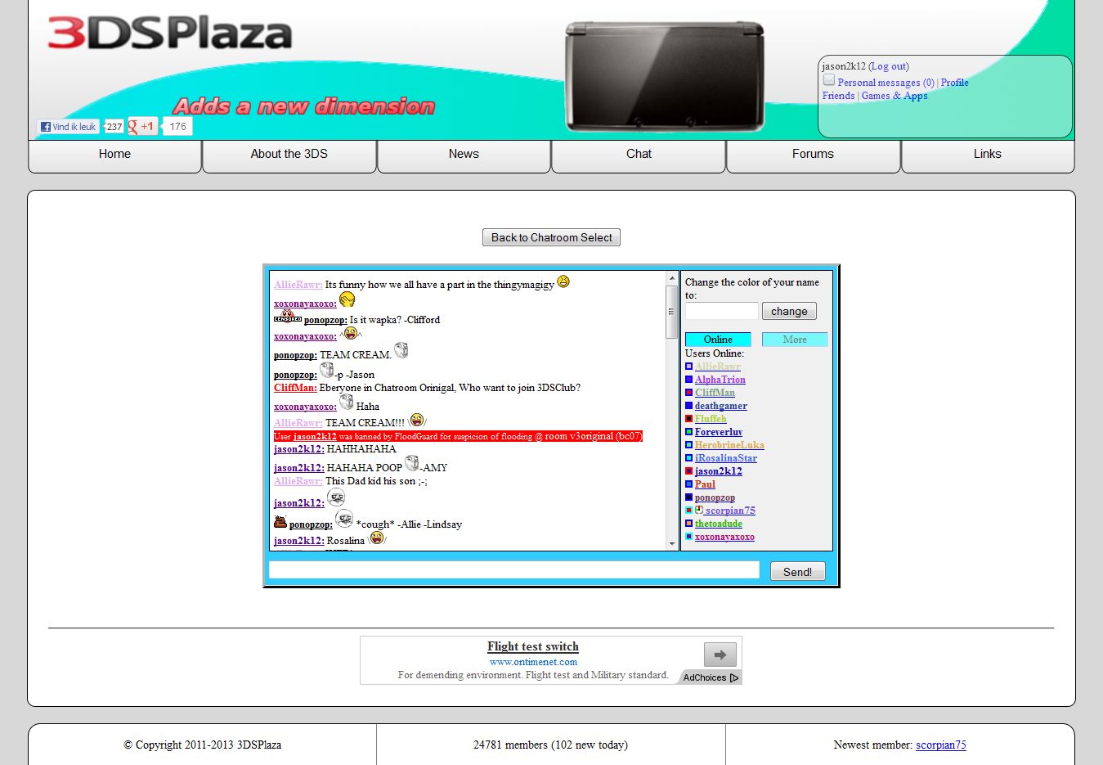Click the 3DSPlaza logo
Image resolution: width=1103 pixels, height=765 pixels.
170,33
